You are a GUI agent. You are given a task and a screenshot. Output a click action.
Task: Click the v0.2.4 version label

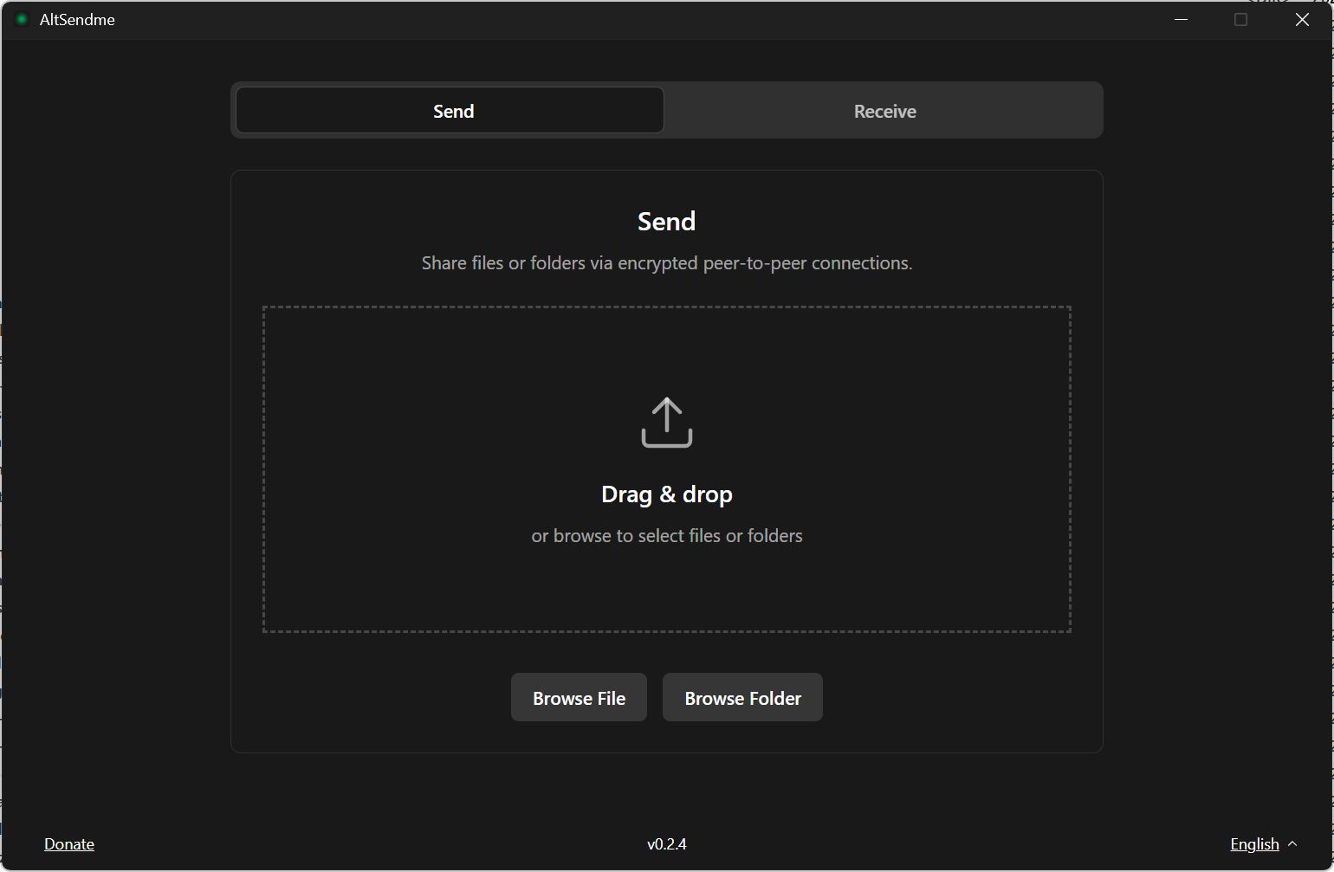point(666,843)
